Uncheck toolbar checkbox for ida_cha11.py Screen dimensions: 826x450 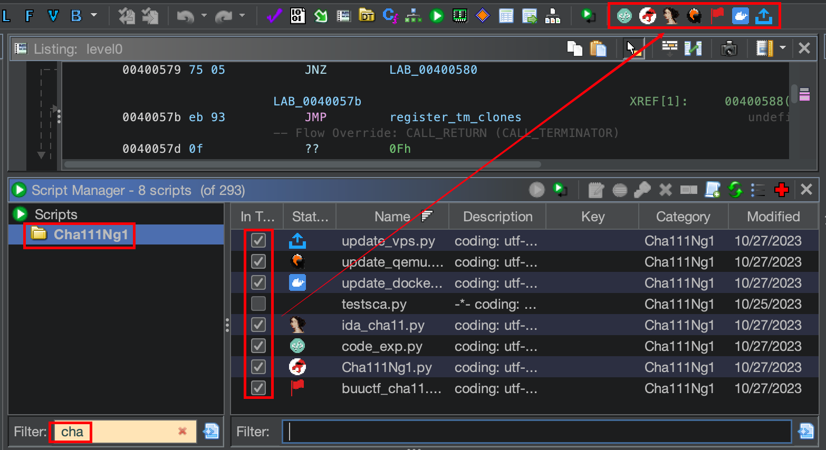tap(258, 325)
